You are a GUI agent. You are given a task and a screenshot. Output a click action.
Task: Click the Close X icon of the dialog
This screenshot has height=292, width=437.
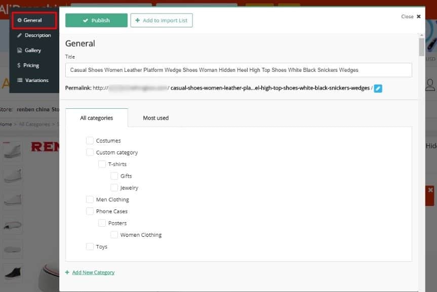pyautogui.click(x=418, y=17)
